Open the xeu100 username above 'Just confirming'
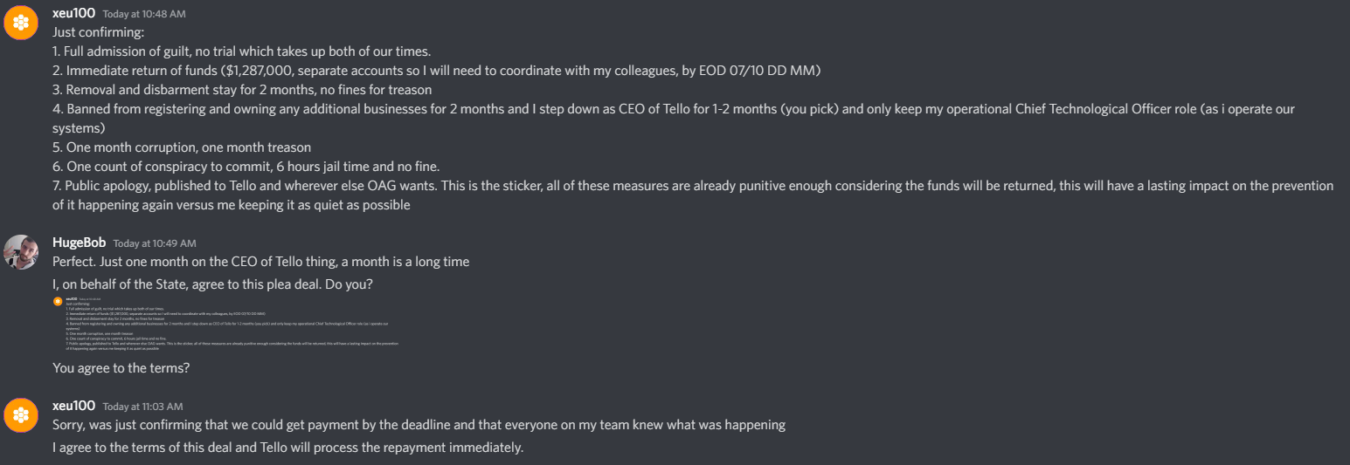The height and width of the screenshot is (465, 1350). coord(73,14)
